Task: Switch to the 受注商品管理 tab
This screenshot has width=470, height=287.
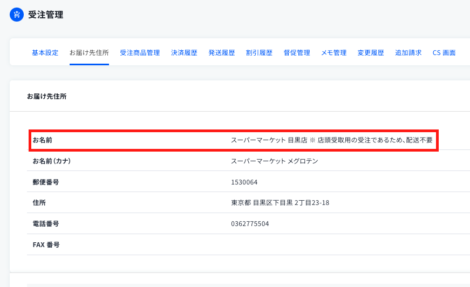Action: (140, 53)
